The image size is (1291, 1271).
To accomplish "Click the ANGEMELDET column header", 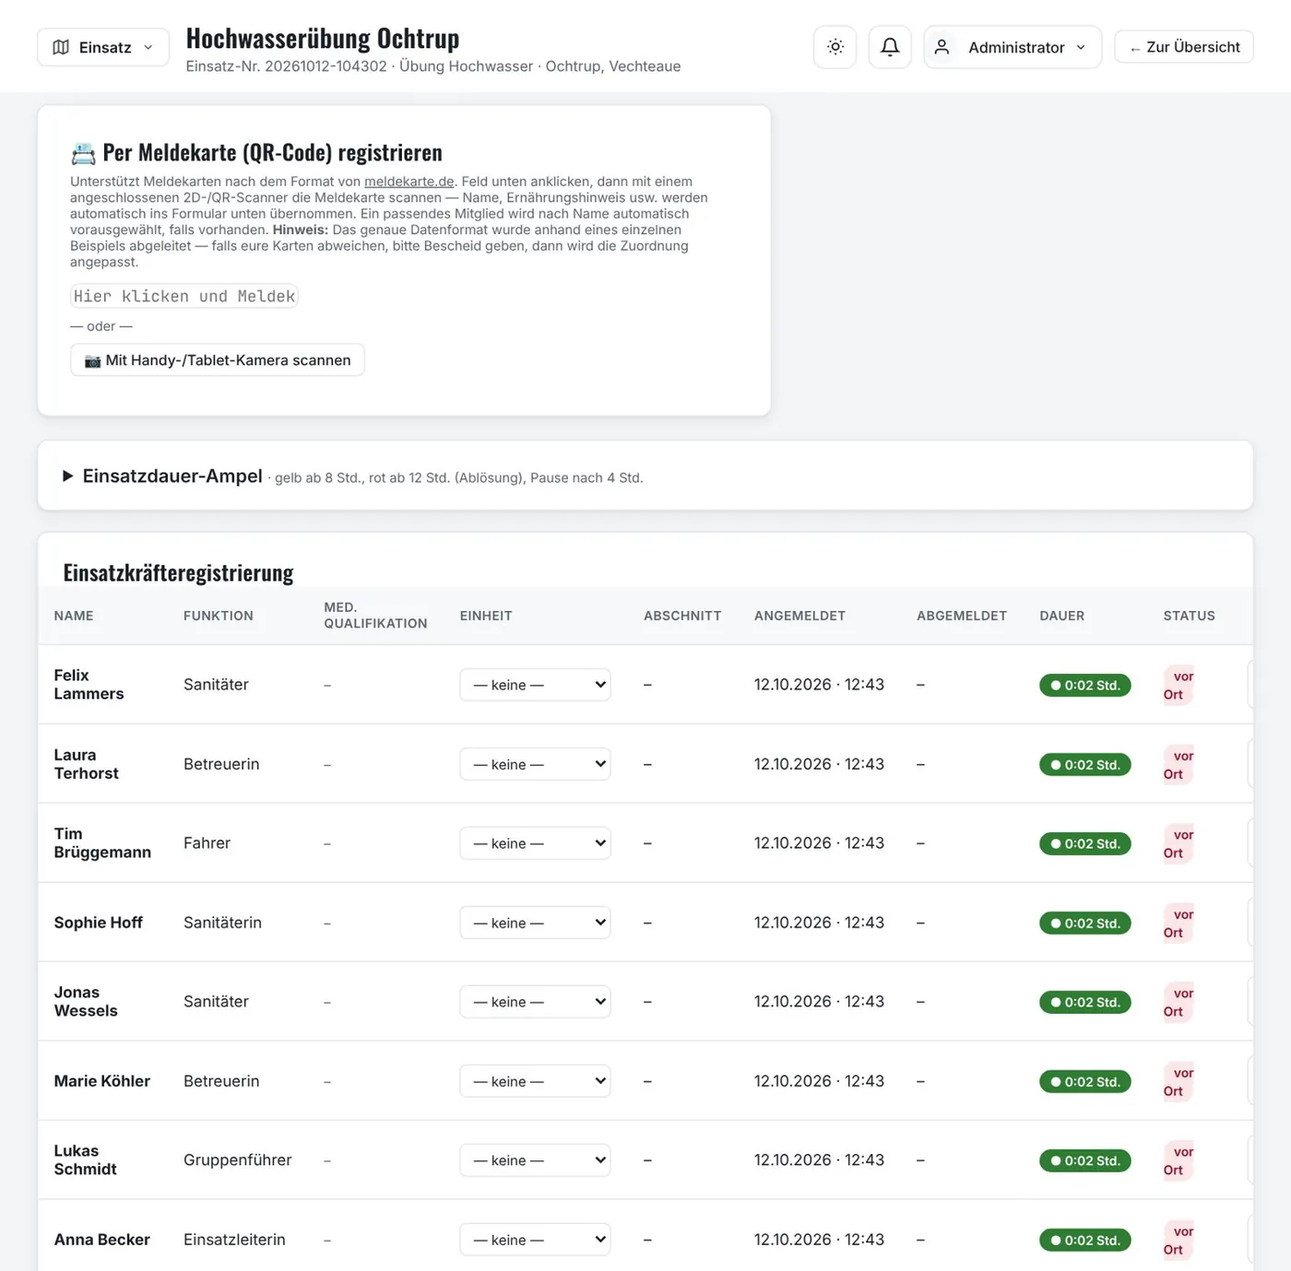I will coord(799,616).
